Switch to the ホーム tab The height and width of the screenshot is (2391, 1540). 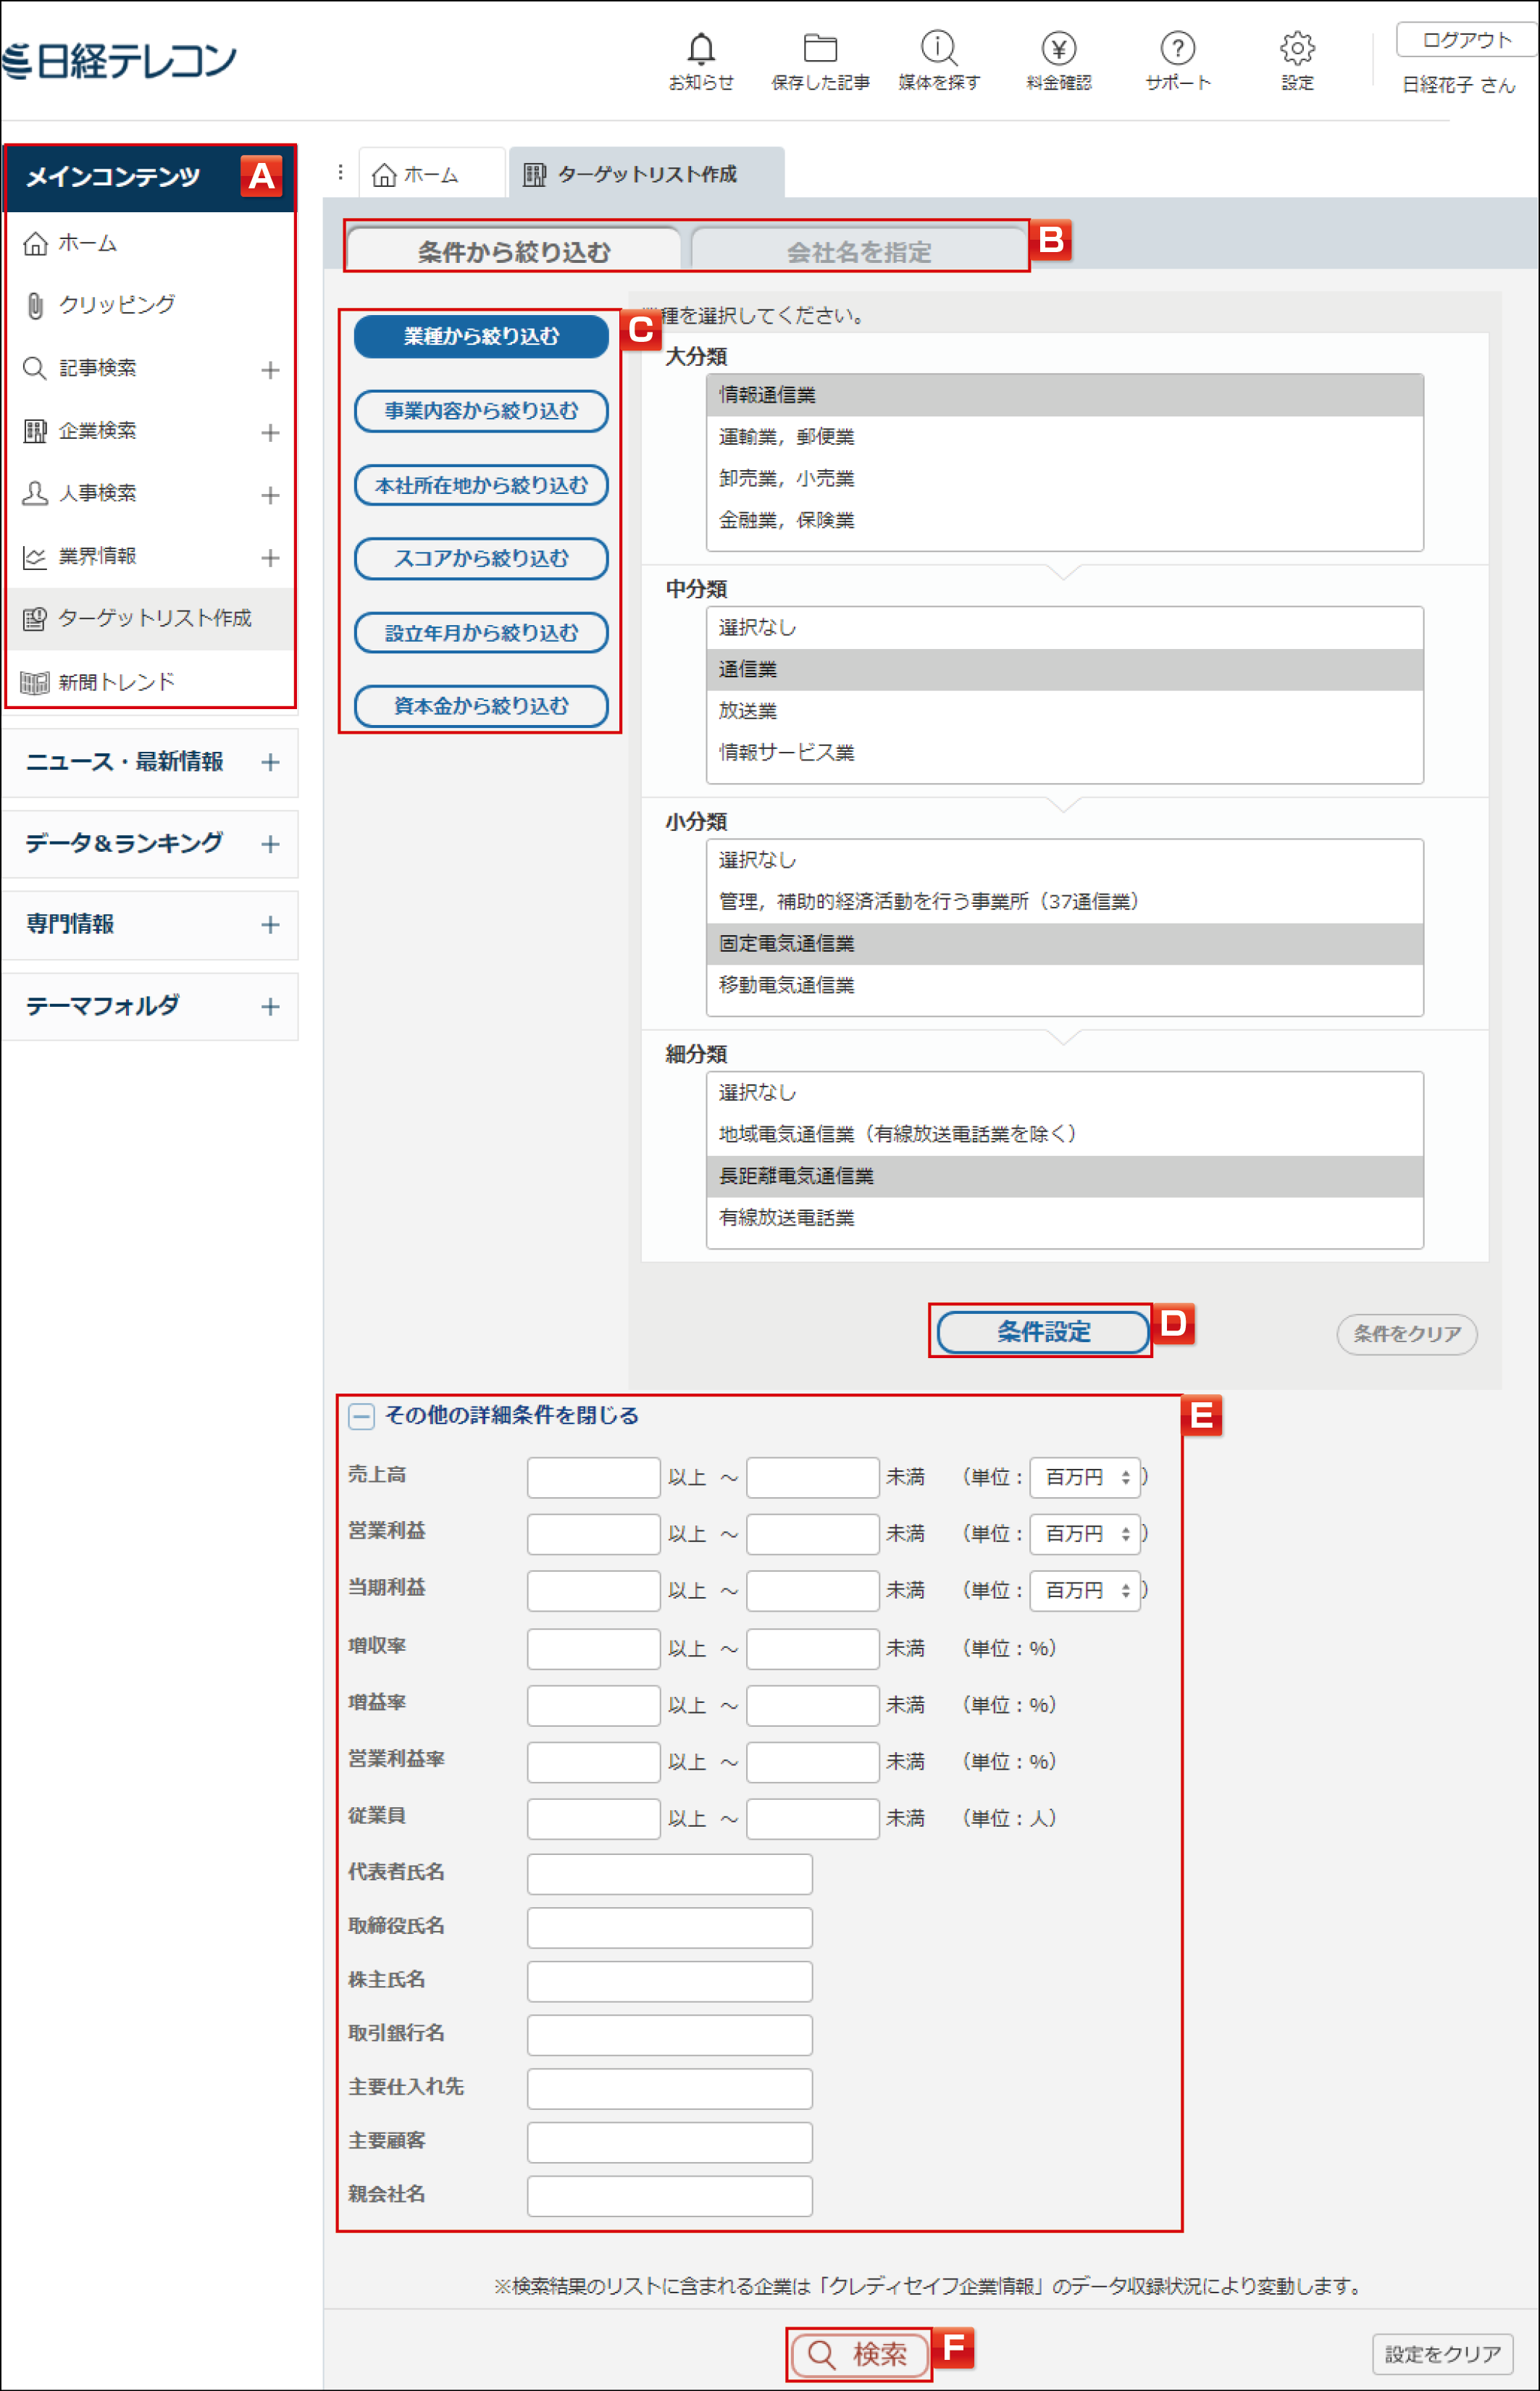[x=431, y=174]
